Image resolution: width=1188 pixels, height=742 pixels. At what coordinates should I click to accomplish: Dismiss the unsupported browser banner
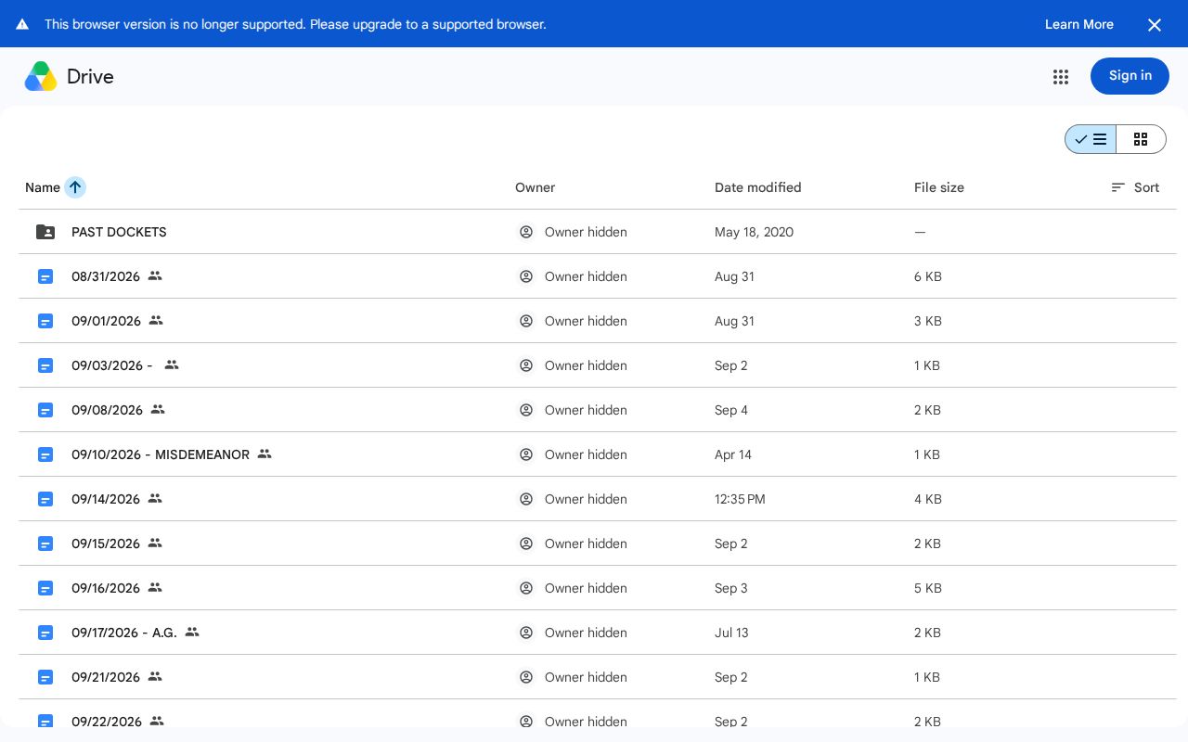click(1155, 25)
